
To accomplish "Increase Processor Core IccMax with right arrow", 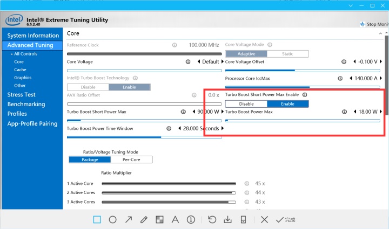I will tap(381, 78).
